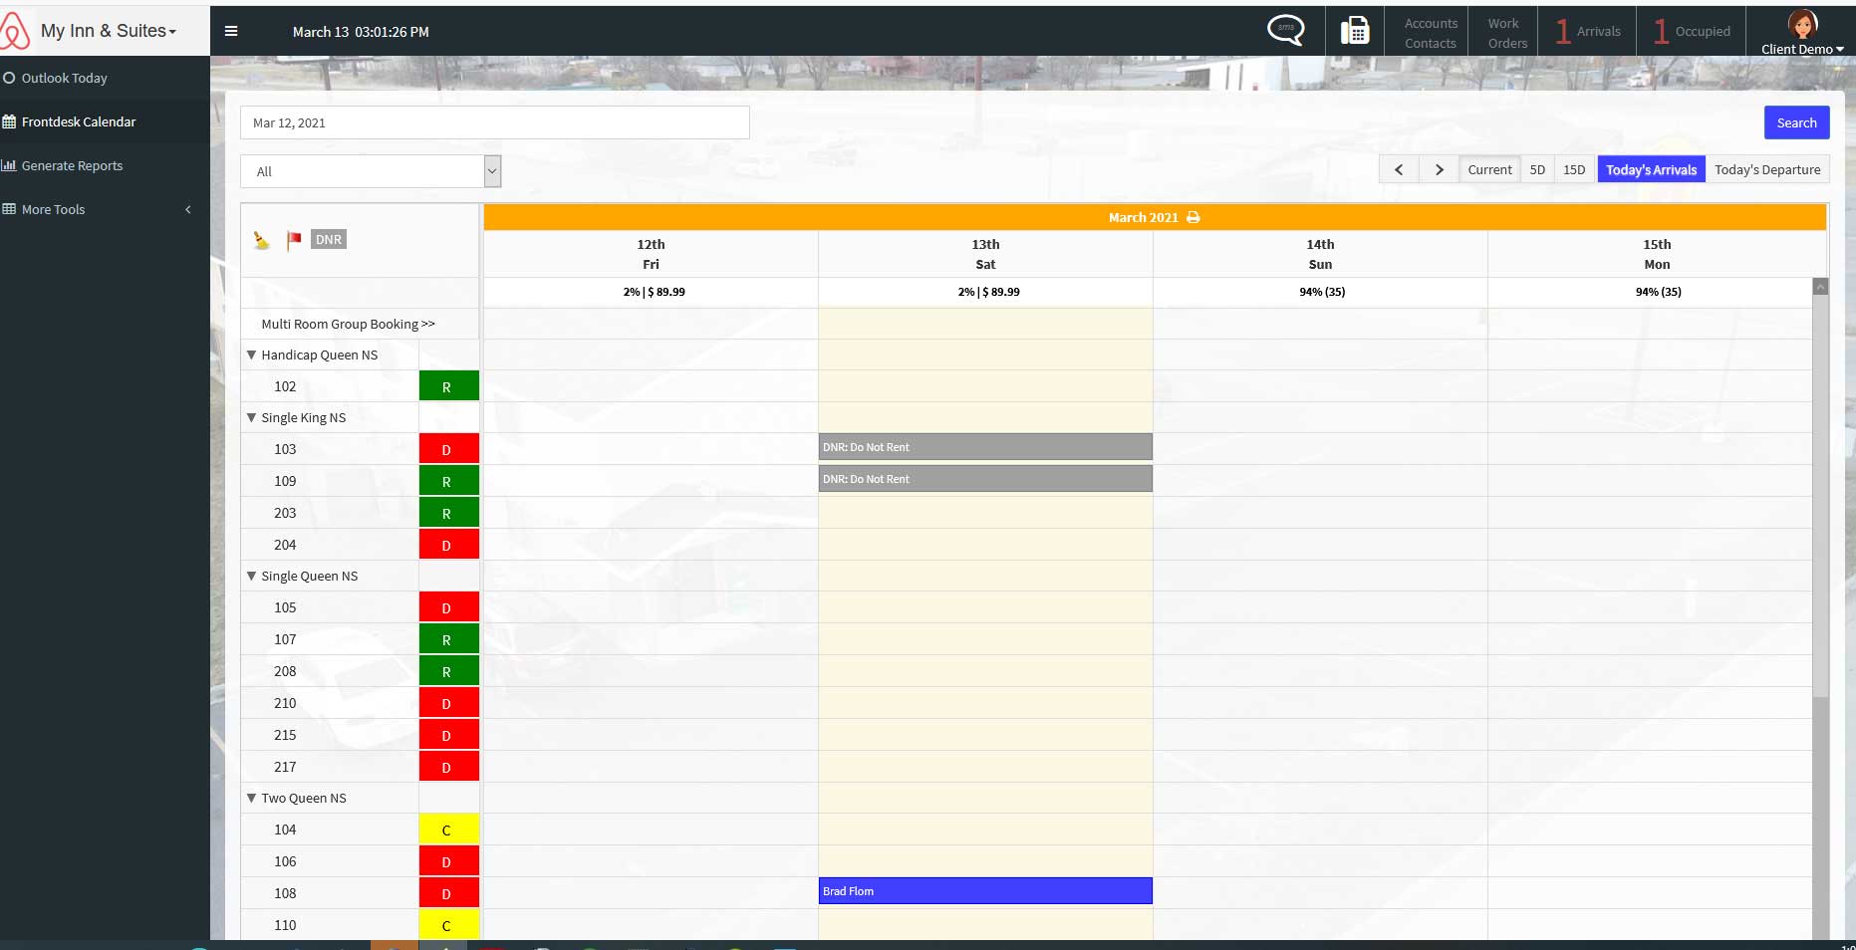Click status D for room 204
The height and width of the screenshot is (950, 1856).
coord(448,545)
